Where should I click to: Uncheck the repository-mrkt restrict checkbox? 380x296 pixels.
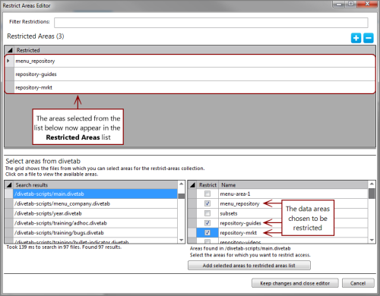tap(207, 232)
